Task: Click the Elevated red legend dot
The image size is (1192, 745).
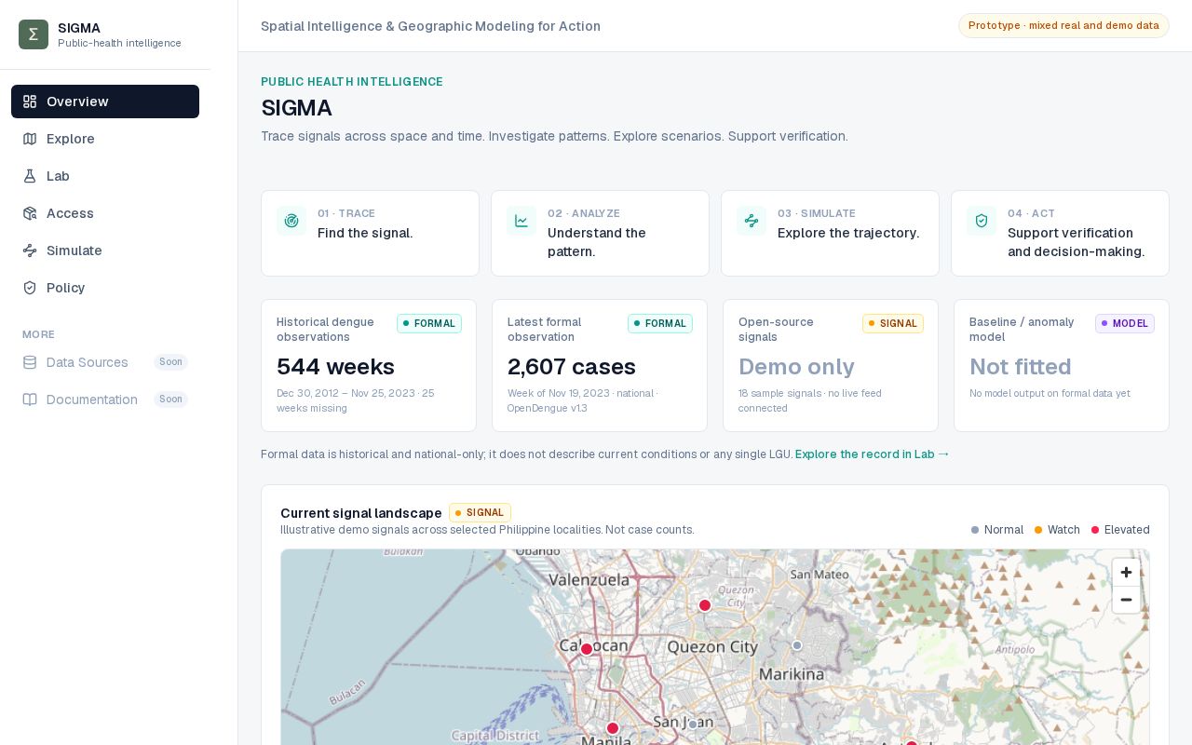Action: (1095, 530)
